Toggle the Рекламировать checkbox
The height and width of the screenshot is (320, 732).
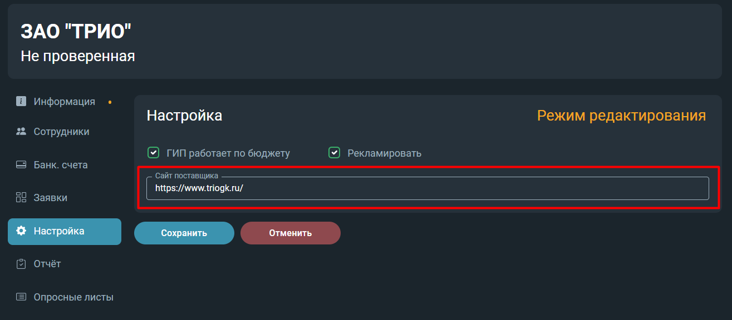tap(334, 153)
